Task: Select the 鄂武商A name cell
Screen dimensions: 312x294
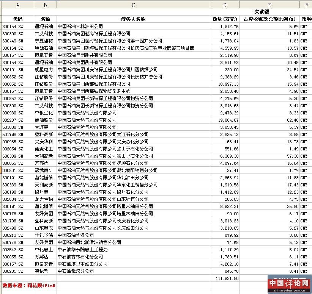Action: coord(46,170)
